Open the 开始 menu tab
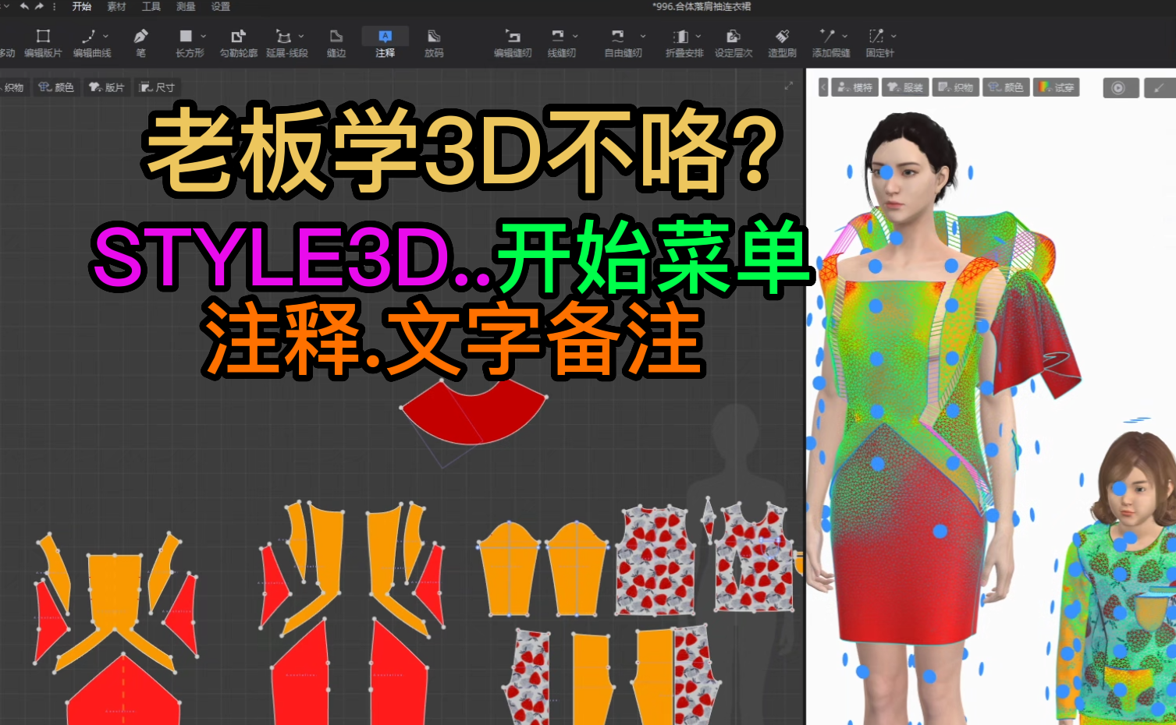This screenshot has height=725, width=1176. [82, 6]
